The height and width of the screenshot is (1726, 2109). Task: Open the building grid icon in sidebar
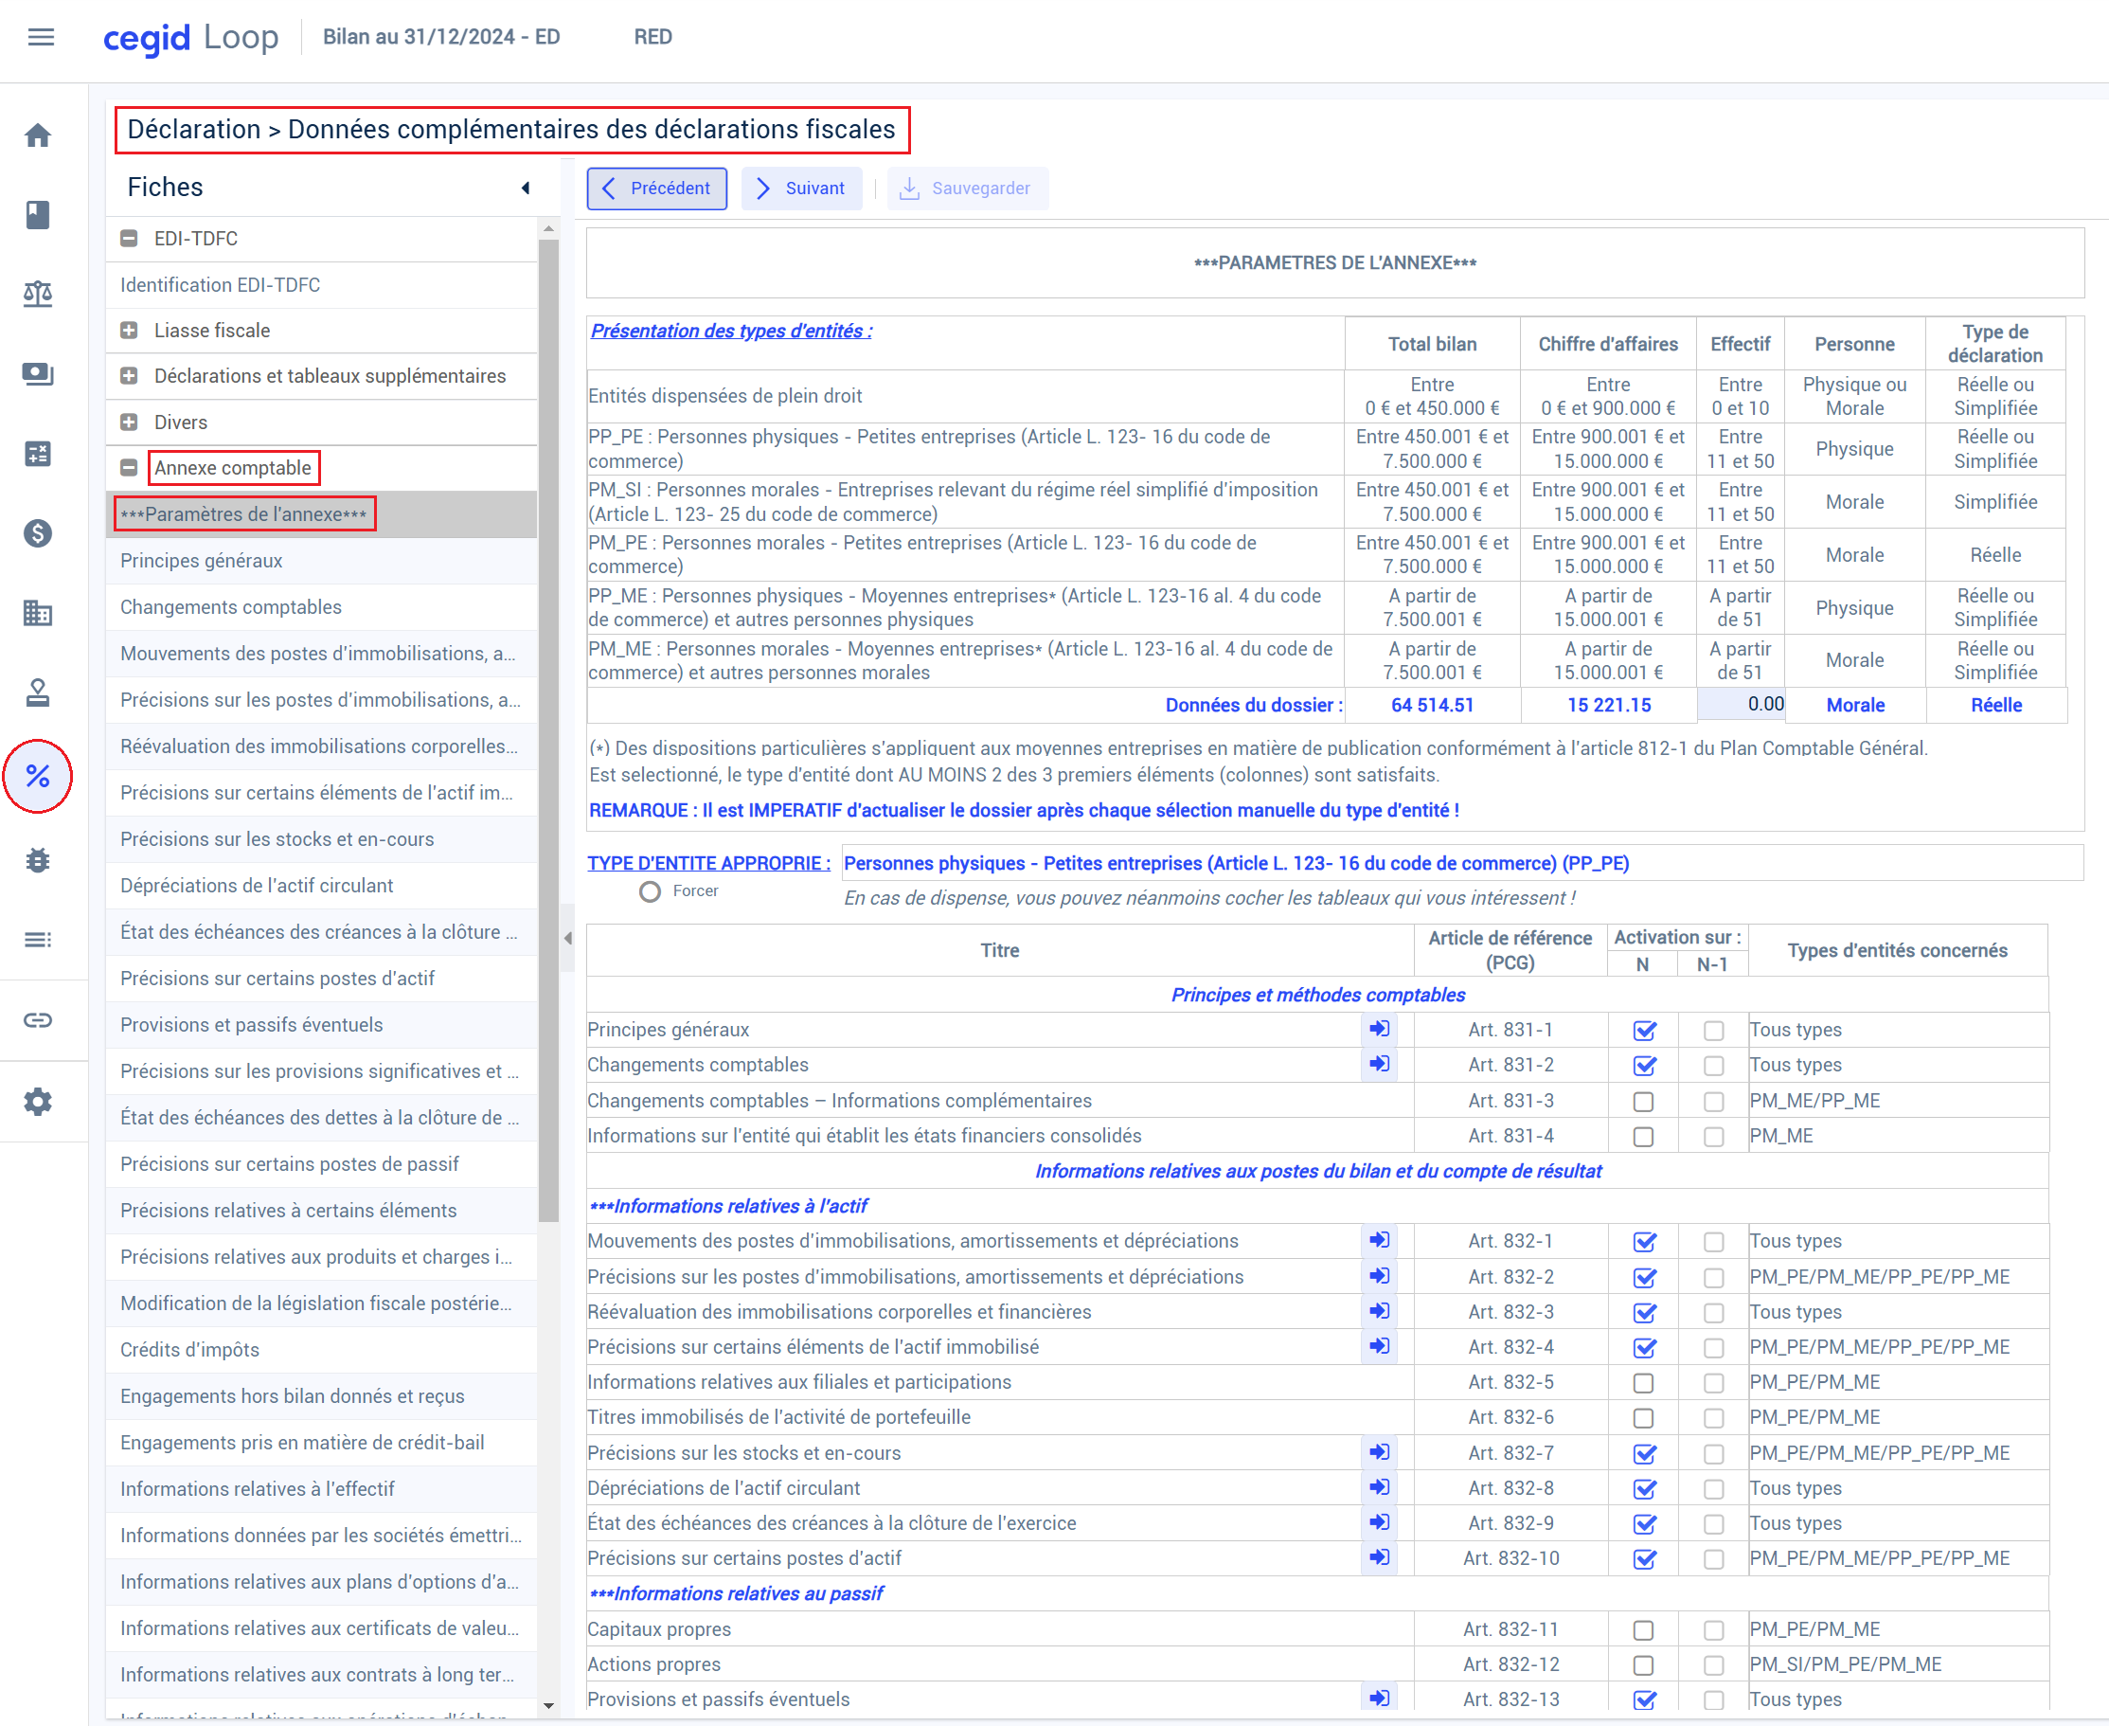(x=38, y=614)
